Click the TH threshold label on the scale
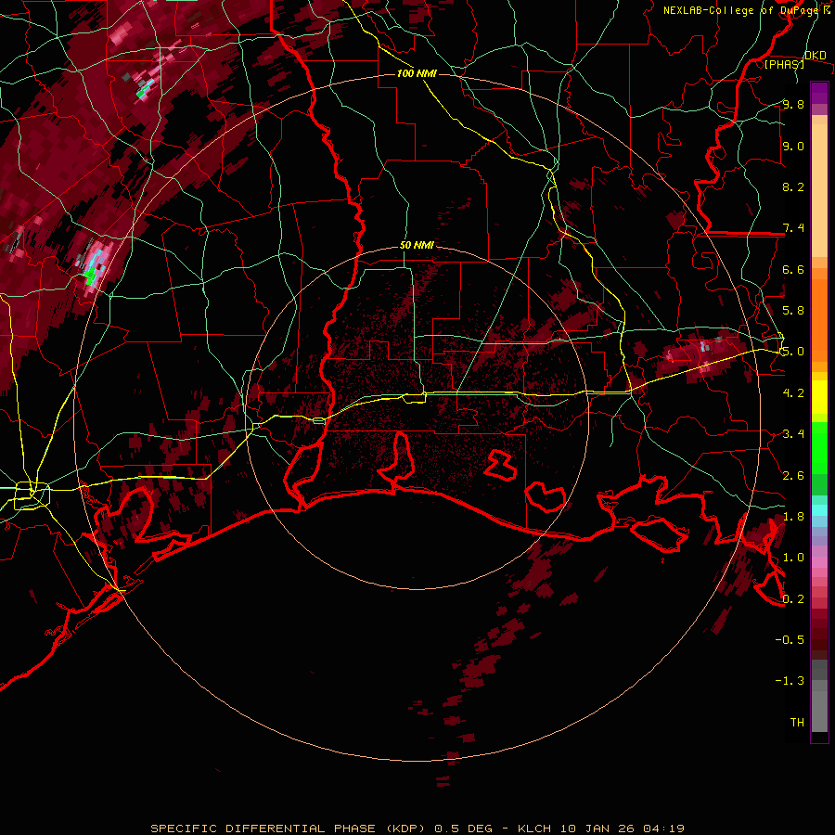Viewport: 835px width, 835px height. [797, 723]
